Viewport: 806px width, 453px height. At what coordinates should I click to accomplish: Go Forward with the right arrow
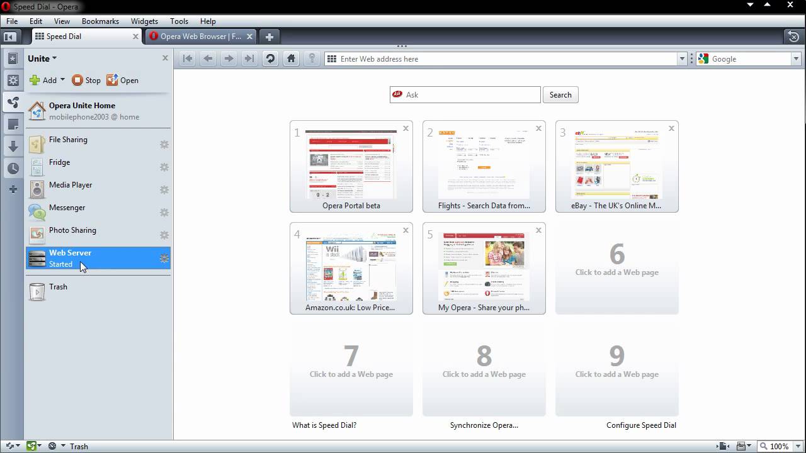click(229, 59)
